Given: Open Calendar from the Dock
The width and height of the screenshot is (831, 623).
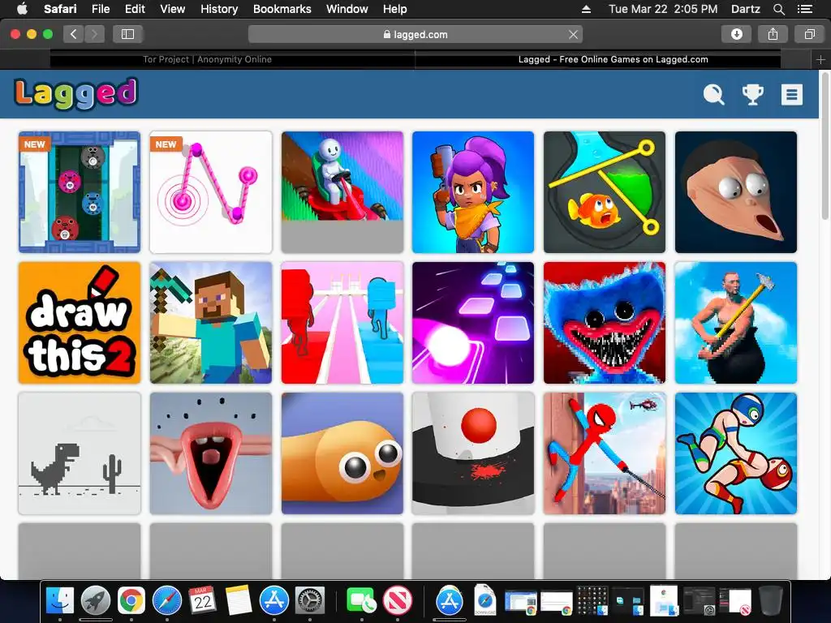Looking at the screenshot, I should tap(202, 600).
